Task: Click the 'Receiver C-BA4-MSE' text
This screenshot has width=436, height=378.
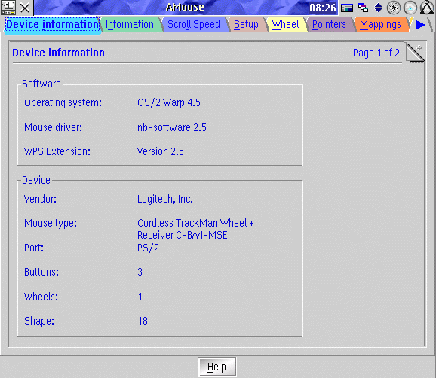Action: pyautogui.click(x=182, y=235)
